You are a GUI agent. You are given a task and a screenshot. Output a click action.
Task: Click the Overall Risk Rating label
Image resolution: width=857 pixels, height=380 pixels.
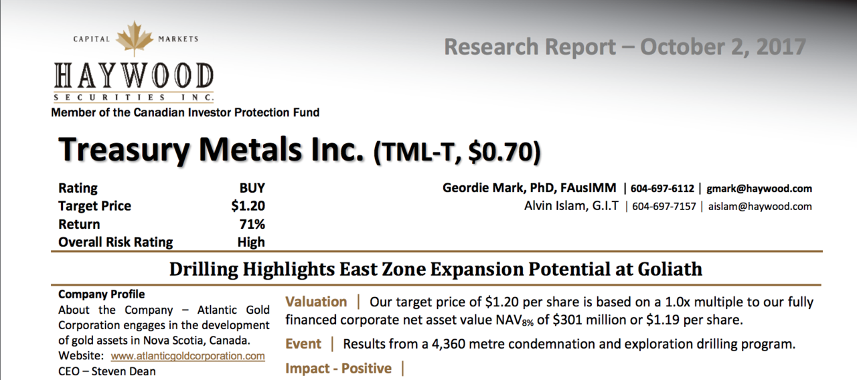[x=115, y=243]
